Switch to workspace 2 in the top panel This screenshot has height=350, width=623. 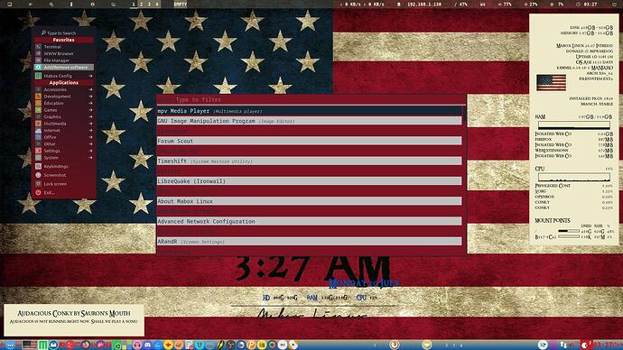click(x=141, y=5)
